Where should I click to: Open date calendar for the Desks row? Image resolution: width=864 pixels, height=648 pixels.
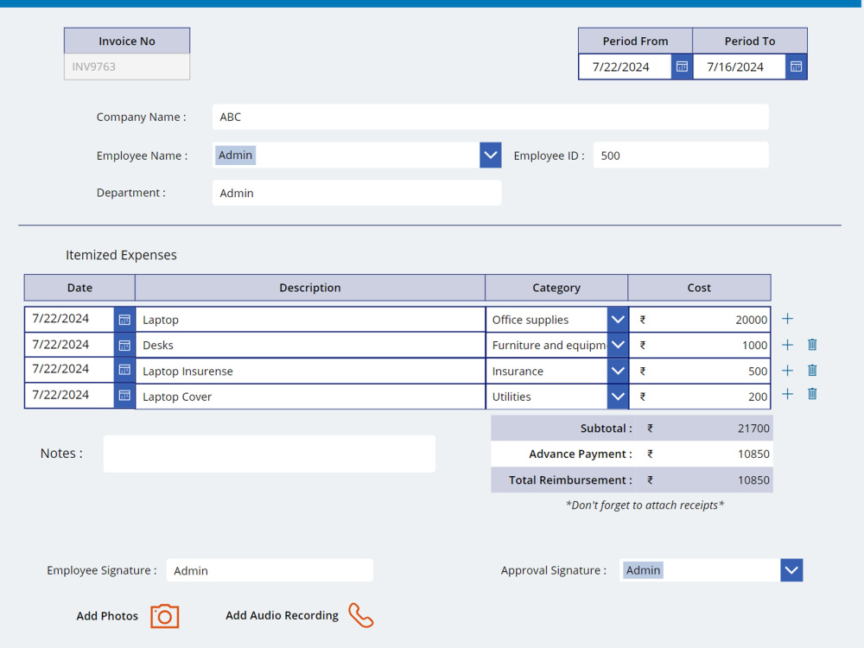tap(124, 346)
